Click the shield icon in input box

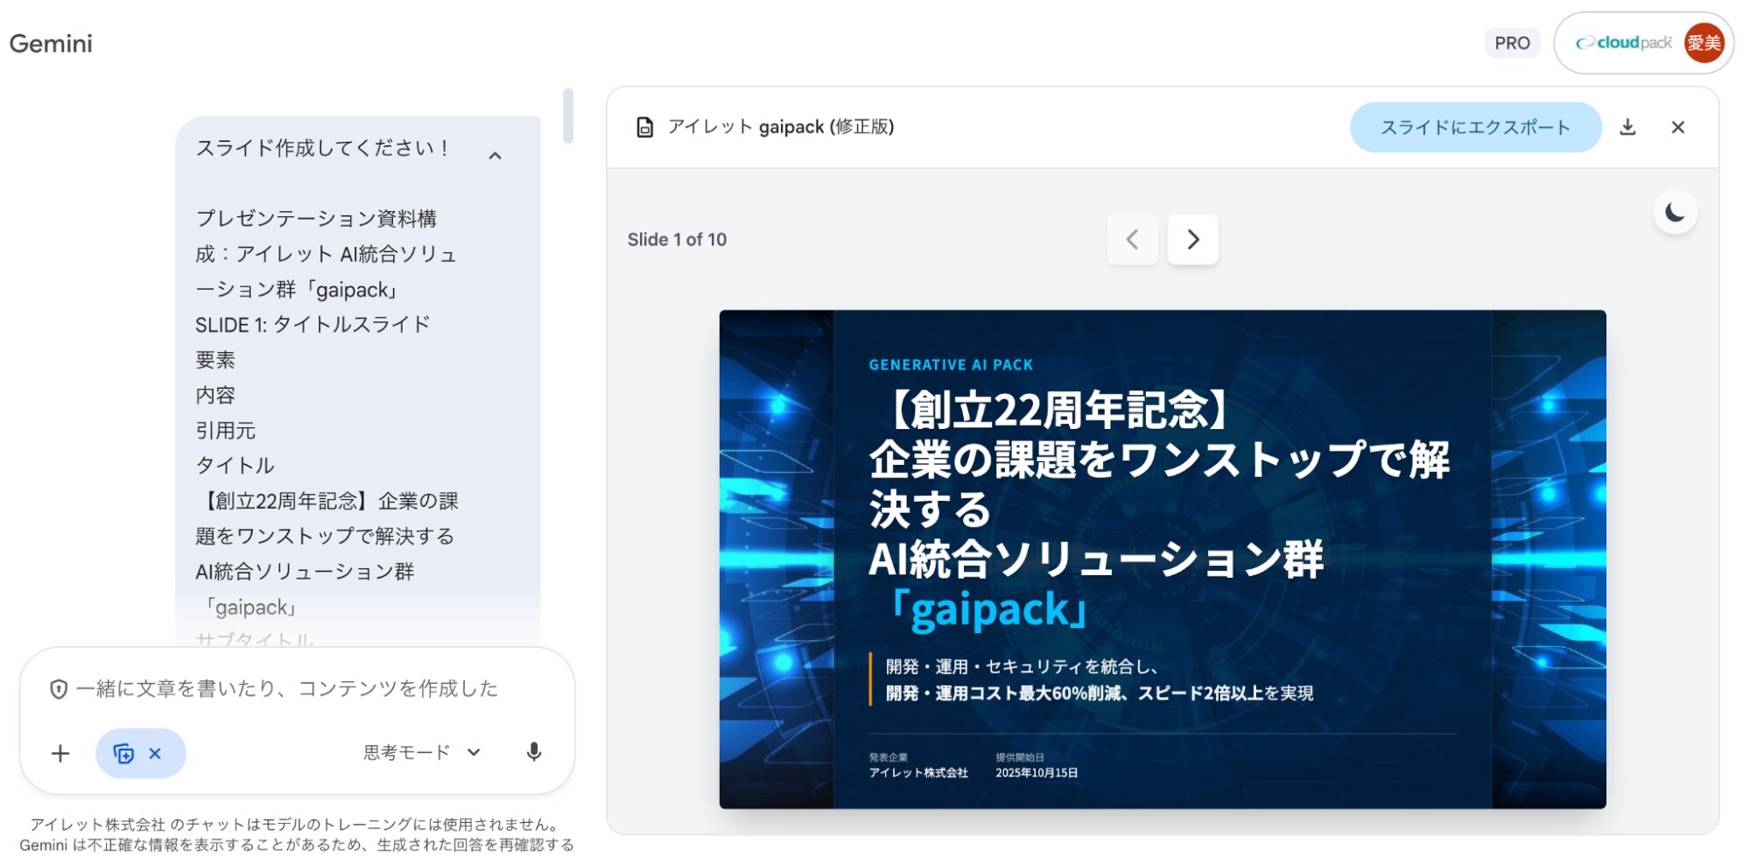point(59,689)
